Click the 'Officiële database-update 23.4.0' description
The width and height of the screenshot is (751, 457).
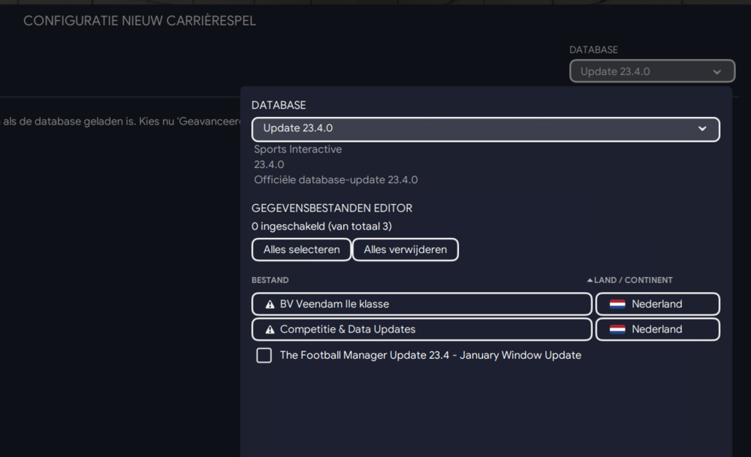[x=336, y=180]
